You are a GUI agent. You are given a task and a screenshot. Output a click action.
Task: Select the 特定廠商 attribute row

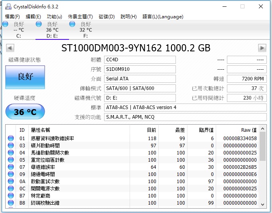coord(132,196)
